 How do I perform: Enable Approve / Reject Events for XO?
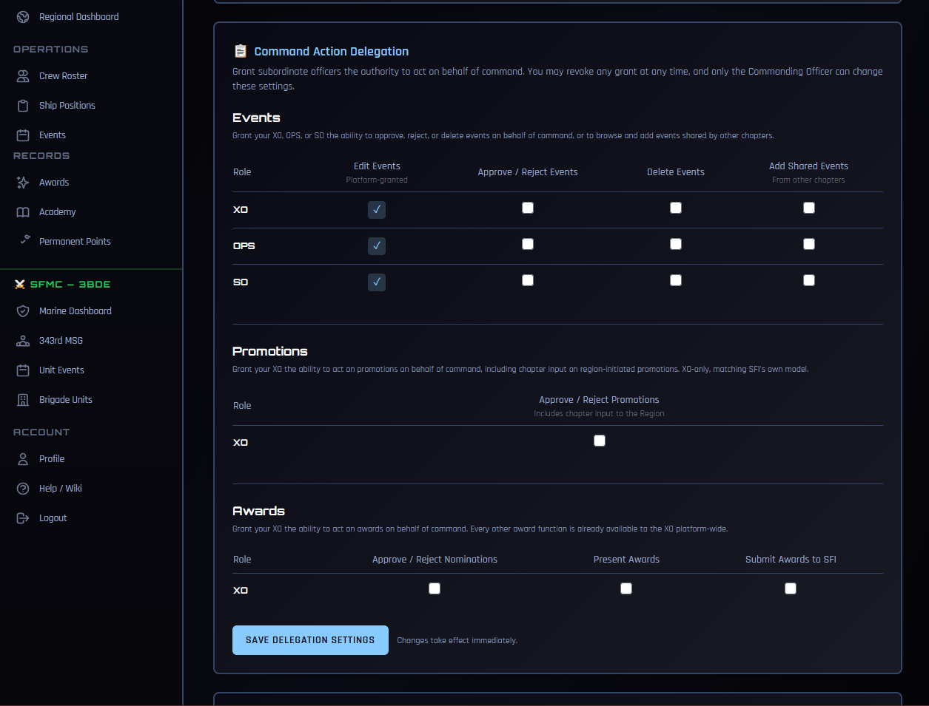pos(528,208)
